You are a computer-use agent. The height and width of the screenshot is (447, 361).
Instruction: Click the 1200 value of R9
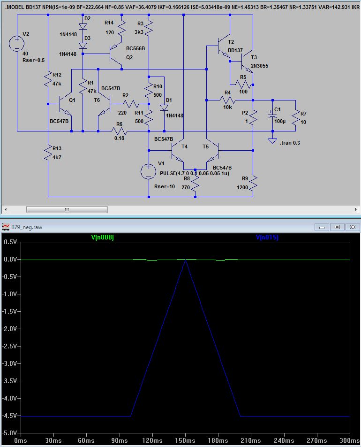click(x=242, y=188)
